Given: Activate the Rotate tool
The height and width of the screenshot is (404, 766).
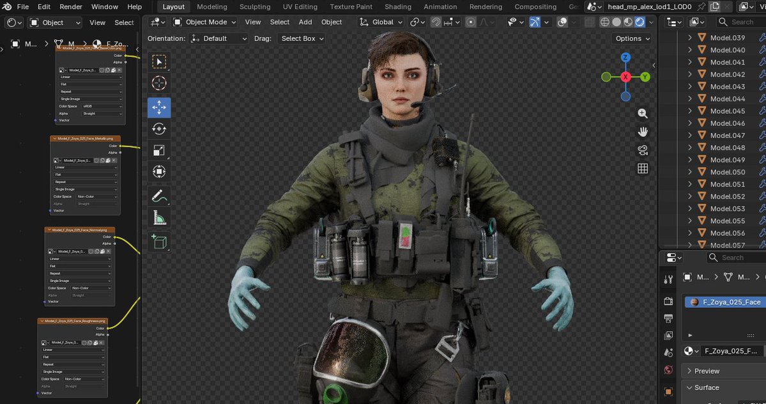Looking at the screenshot, I should [x=159, y=129].
